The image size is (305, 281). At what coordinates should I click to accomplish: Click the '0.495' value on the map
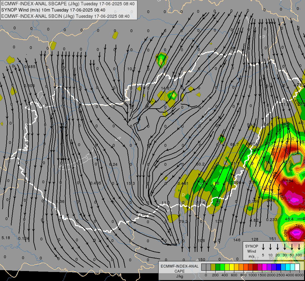[x=96, y=183]
